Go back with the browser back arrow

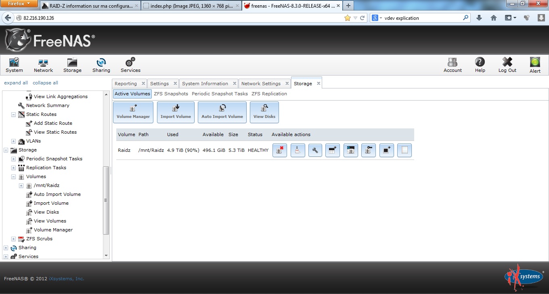pyautogui.click(x=8, y=18)
